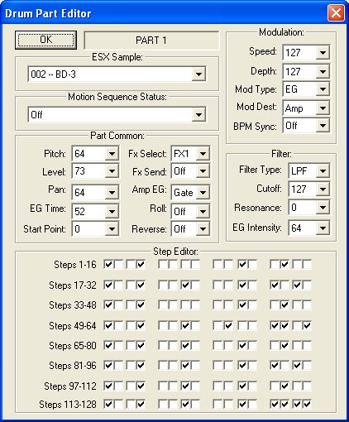Click the OK button
Viewport: 349px width, 422px height.
tap(45, 40)
